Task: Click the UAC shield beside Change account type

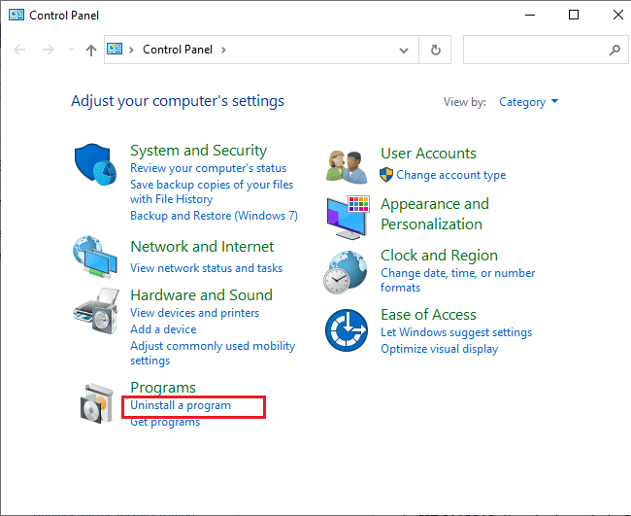Action: (386, 175)
